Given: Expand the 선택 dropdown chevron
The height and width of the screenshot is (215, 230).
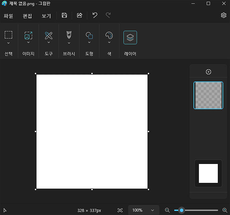Looking at the screenshot, I should (x=8, y=43).
